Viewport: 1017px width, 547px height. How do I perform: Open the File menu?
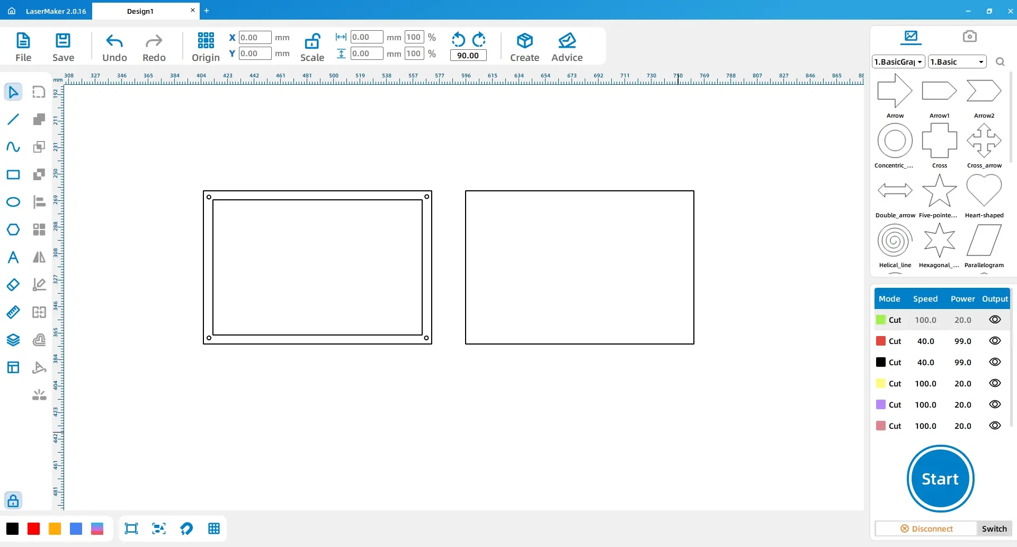click(23, 47)
